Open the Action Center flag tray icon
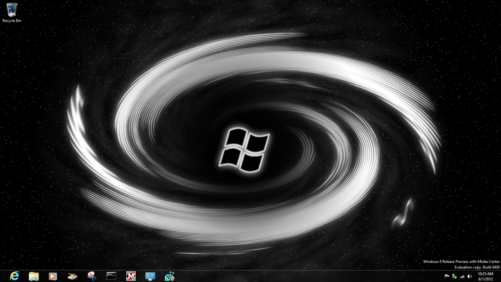This screenshot has height=282, width=501. click(447, 276)
